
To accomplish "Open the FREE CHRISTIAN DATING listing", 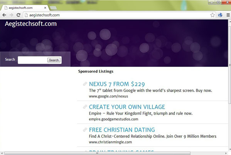I will click(x=122, y=130).
